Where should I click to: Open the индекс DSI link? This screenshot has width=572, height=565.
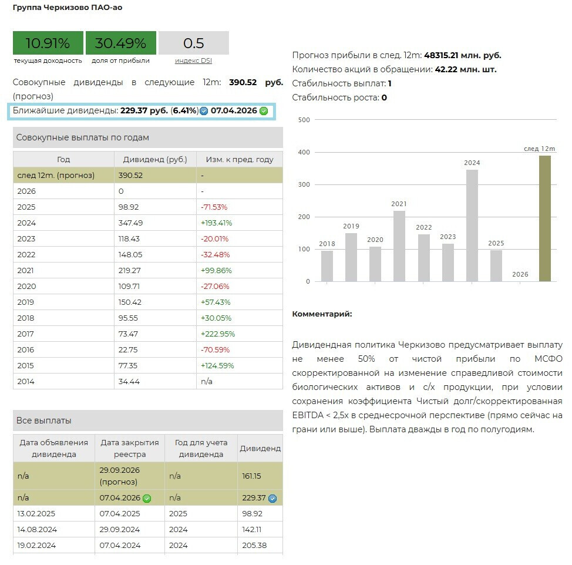193,60
